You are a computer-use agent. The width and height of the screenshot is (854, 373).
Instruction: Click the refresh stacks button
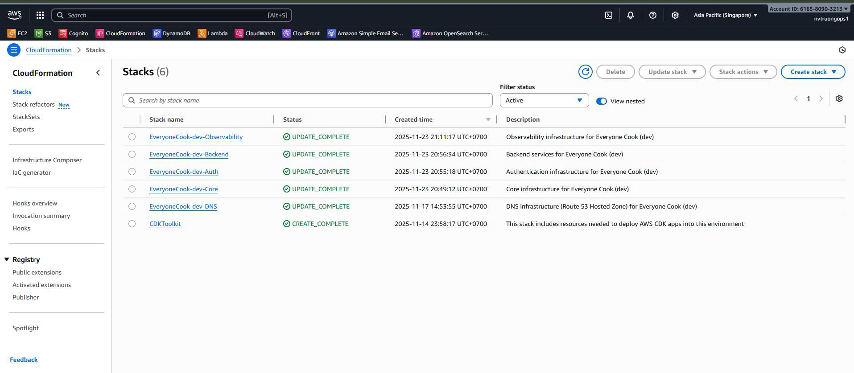[586, 72]
